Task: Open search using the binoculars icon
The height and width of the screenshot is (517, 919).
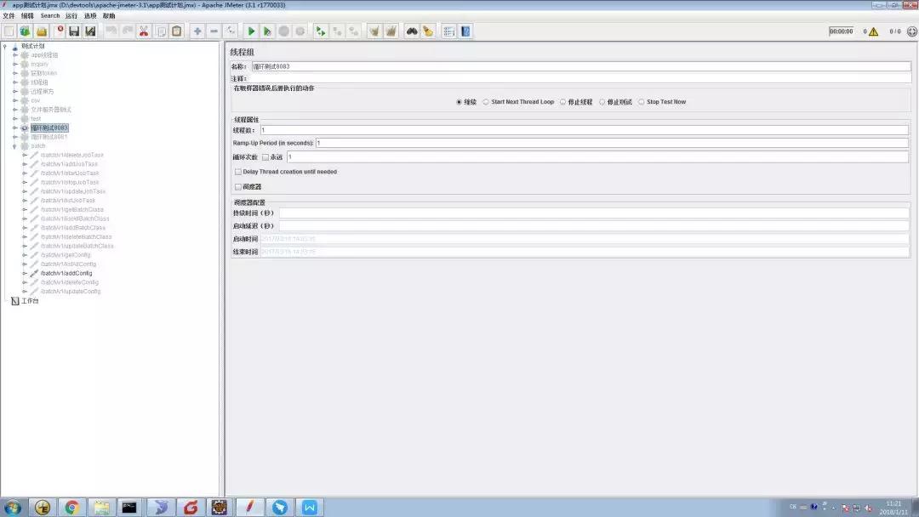Action: [x=412, y=31]
